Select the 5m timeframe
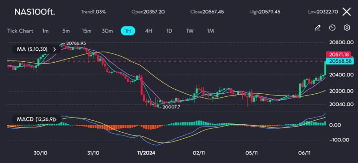The image size is (358, 163). 66,31
